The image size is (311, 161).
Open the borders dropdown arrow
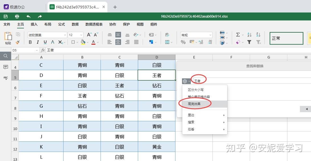(77, 42)
